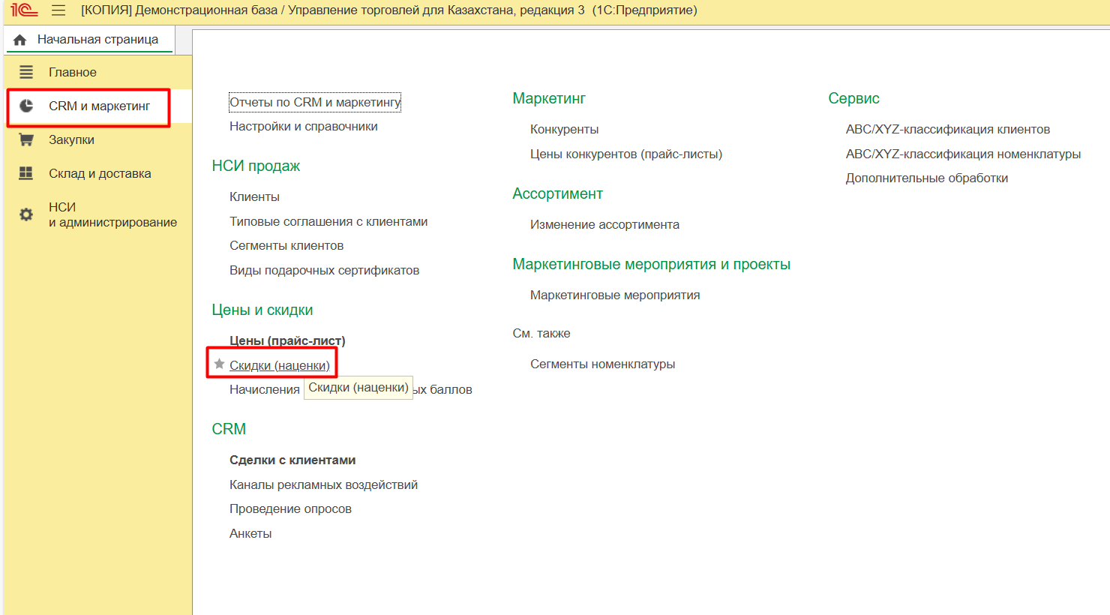Image resolution: width=1110 pixels, height=615 pixels.
Task: Click the Склад и доставка grid icon
Action: click(x=26, y=173)
